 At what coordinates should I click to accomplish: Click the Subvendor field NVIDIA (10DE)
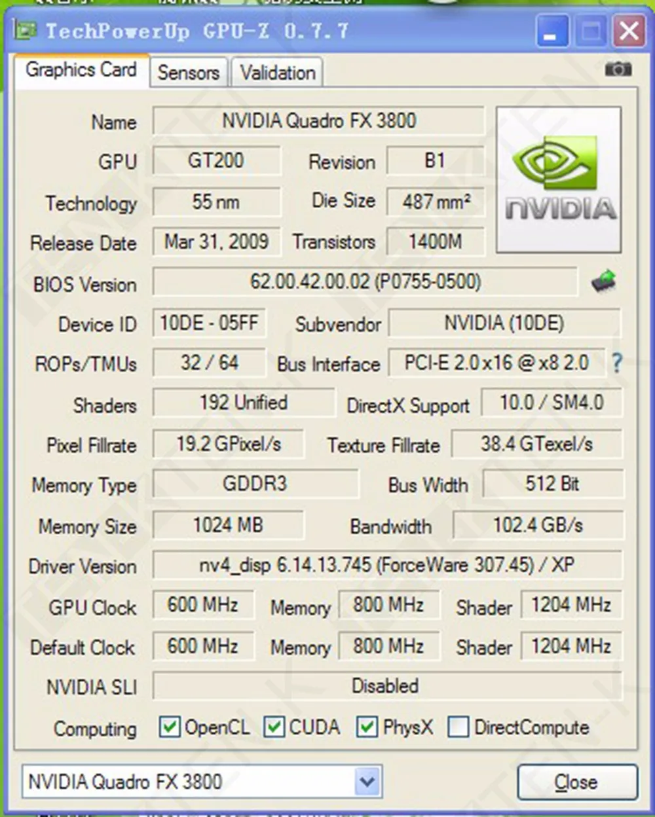tap(504, 323)
